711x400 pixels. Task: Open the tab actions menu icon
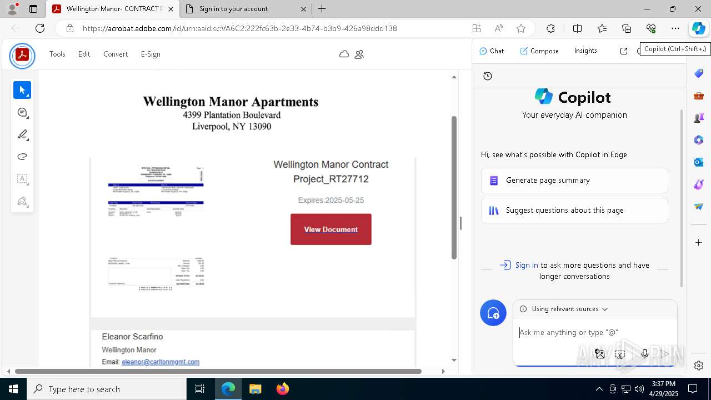33,9
